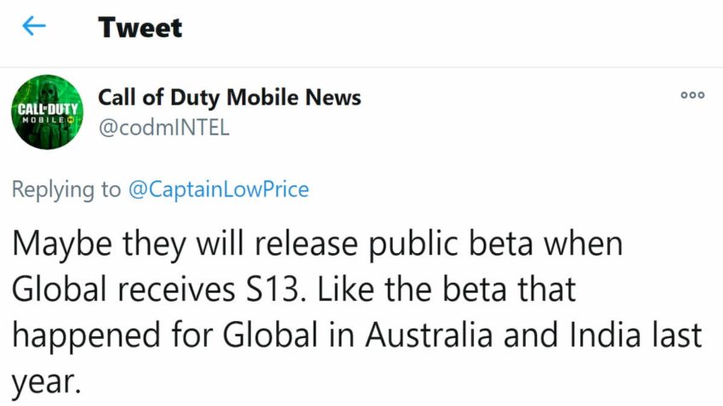Image resolution: width=723 pixels, height=406 pixels.
Task: Click the @codmINTEL handle
Action: [163, 130]
